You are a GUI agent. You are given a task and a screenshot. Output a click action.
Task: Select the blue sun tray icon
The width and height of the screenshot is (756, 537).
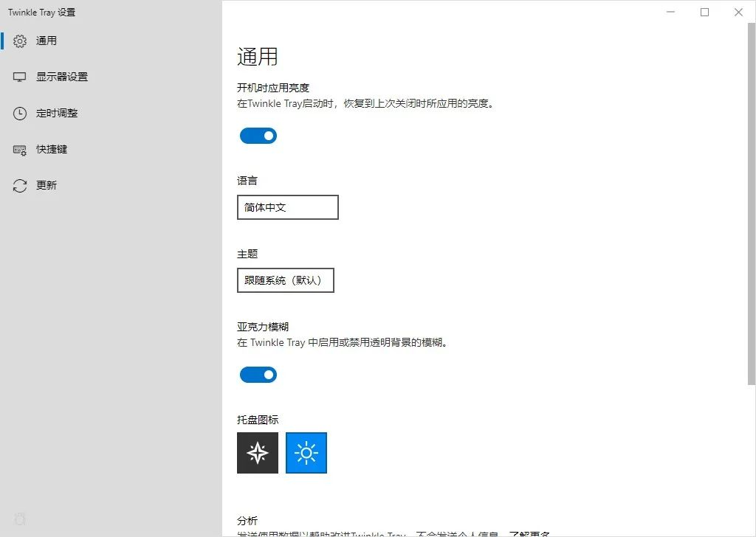pyautogui.click(x=306, y=452)
